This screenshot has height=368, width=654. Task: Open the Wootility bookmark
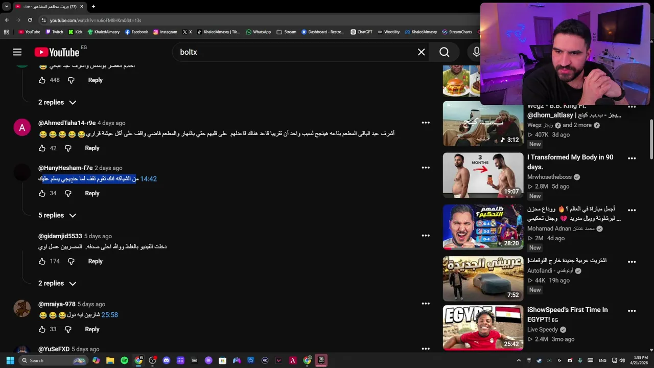pyautogui.click(x=388, y=32)
